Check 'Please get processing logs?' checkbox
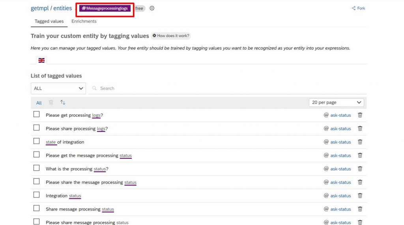Screen dimensions: 404x225 click(37, 114)
